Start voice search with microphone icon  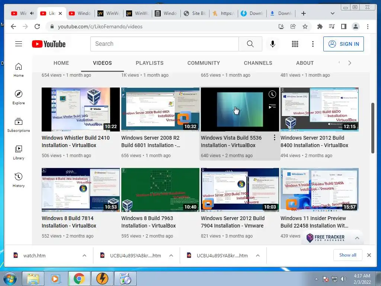coord(273,44)
